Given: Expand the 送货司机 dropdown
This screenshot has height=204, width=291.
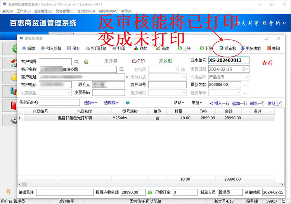Looking at the screenshot, I should (x=184, y=92).
